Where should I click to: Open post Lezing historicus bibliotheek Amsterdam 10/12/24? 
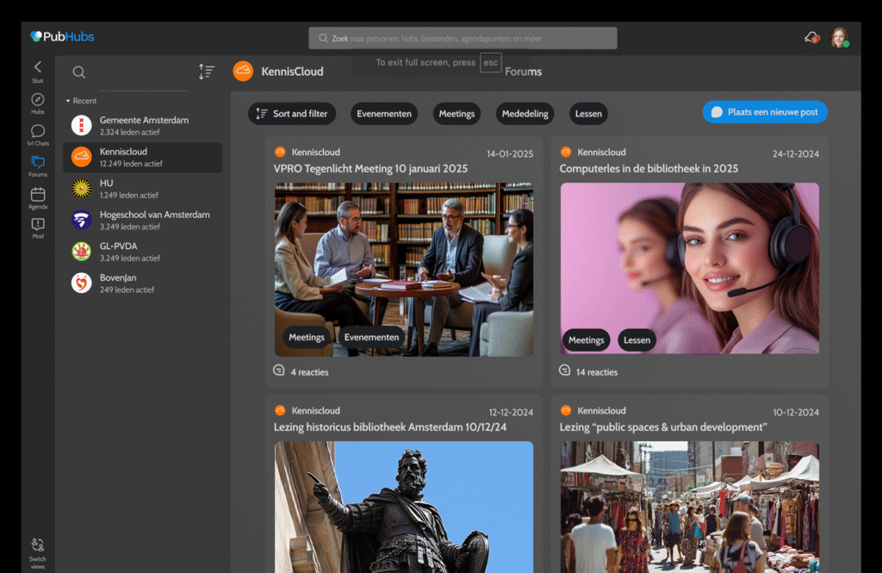(390, 427)
